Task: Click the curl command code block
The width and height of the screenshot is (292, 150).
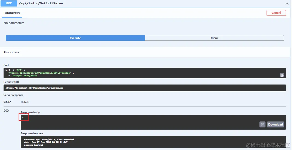Action: tap(145, 73)
